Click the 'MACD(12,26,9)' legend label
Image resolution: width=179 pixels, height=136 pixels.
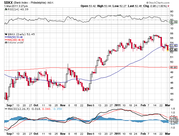(x=19, y=109)
